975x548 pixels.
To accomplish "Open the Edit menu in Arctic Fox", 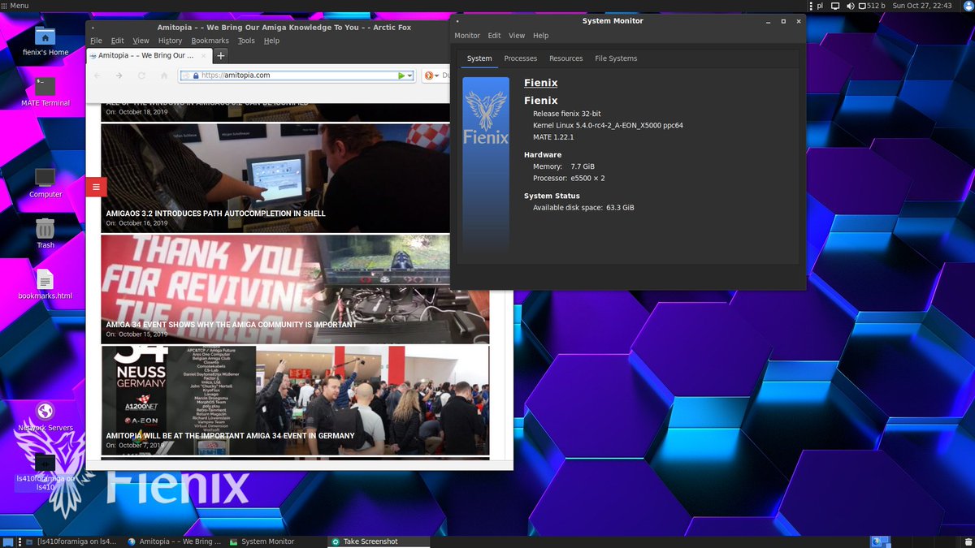I will point(118,41).
